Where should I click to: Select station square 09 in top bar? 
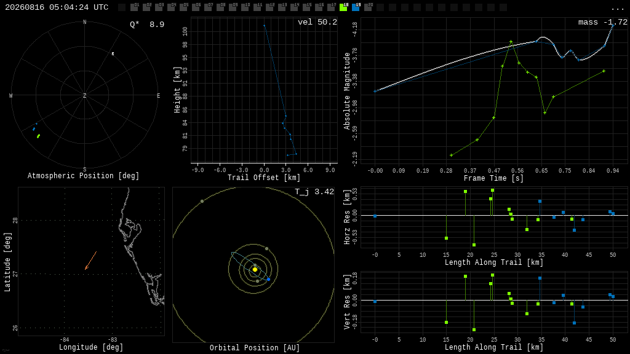tap(233, 7)
